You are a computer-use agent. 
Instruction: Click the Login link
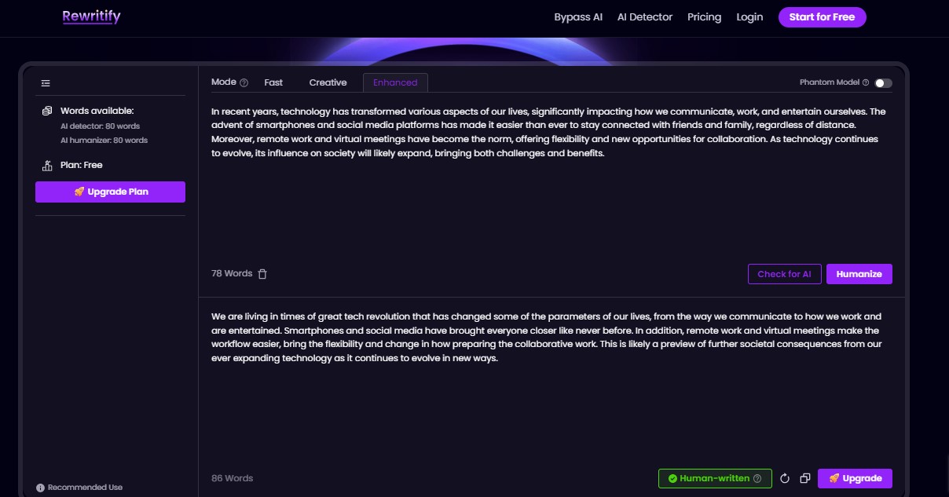[749, 17]
